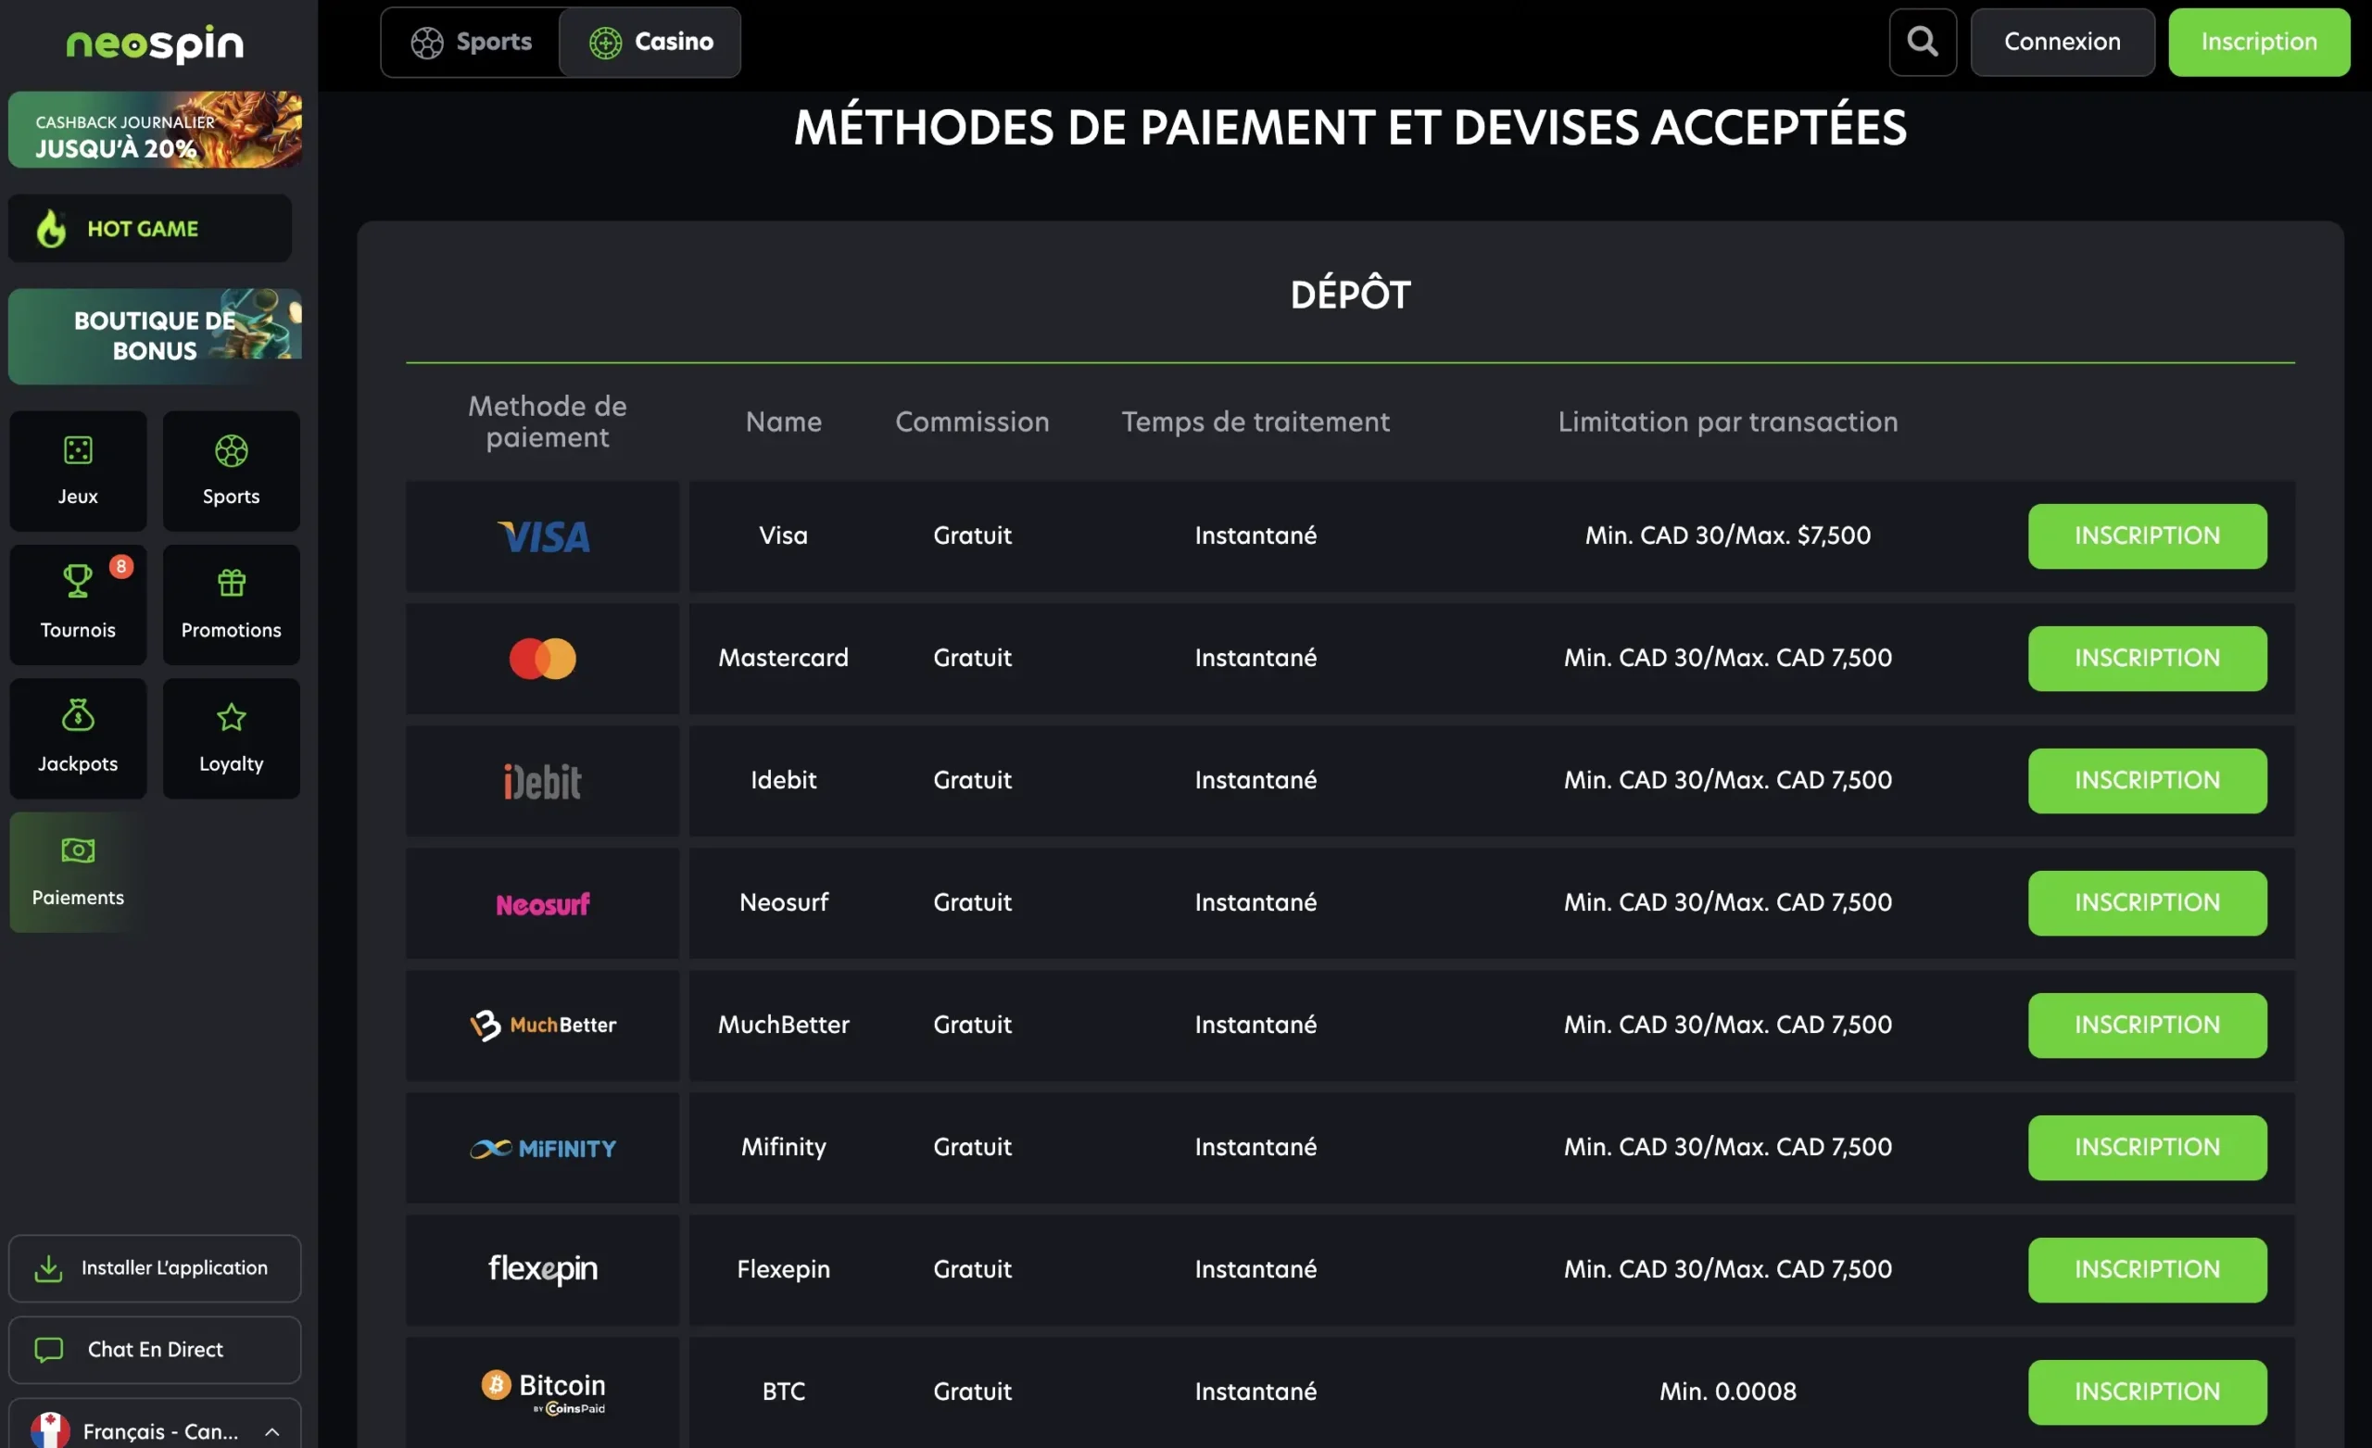Screen dimensions: 2372x1448
Task: Switch to the Casino tab
Action: (x=650, y=42)
